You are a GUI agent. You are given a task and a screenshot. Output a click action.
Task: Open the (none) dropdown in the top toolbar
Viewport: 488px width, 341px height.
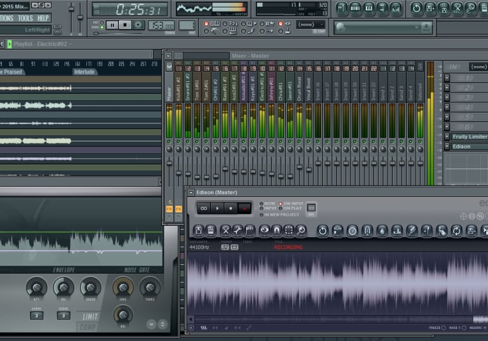(311, 24)
